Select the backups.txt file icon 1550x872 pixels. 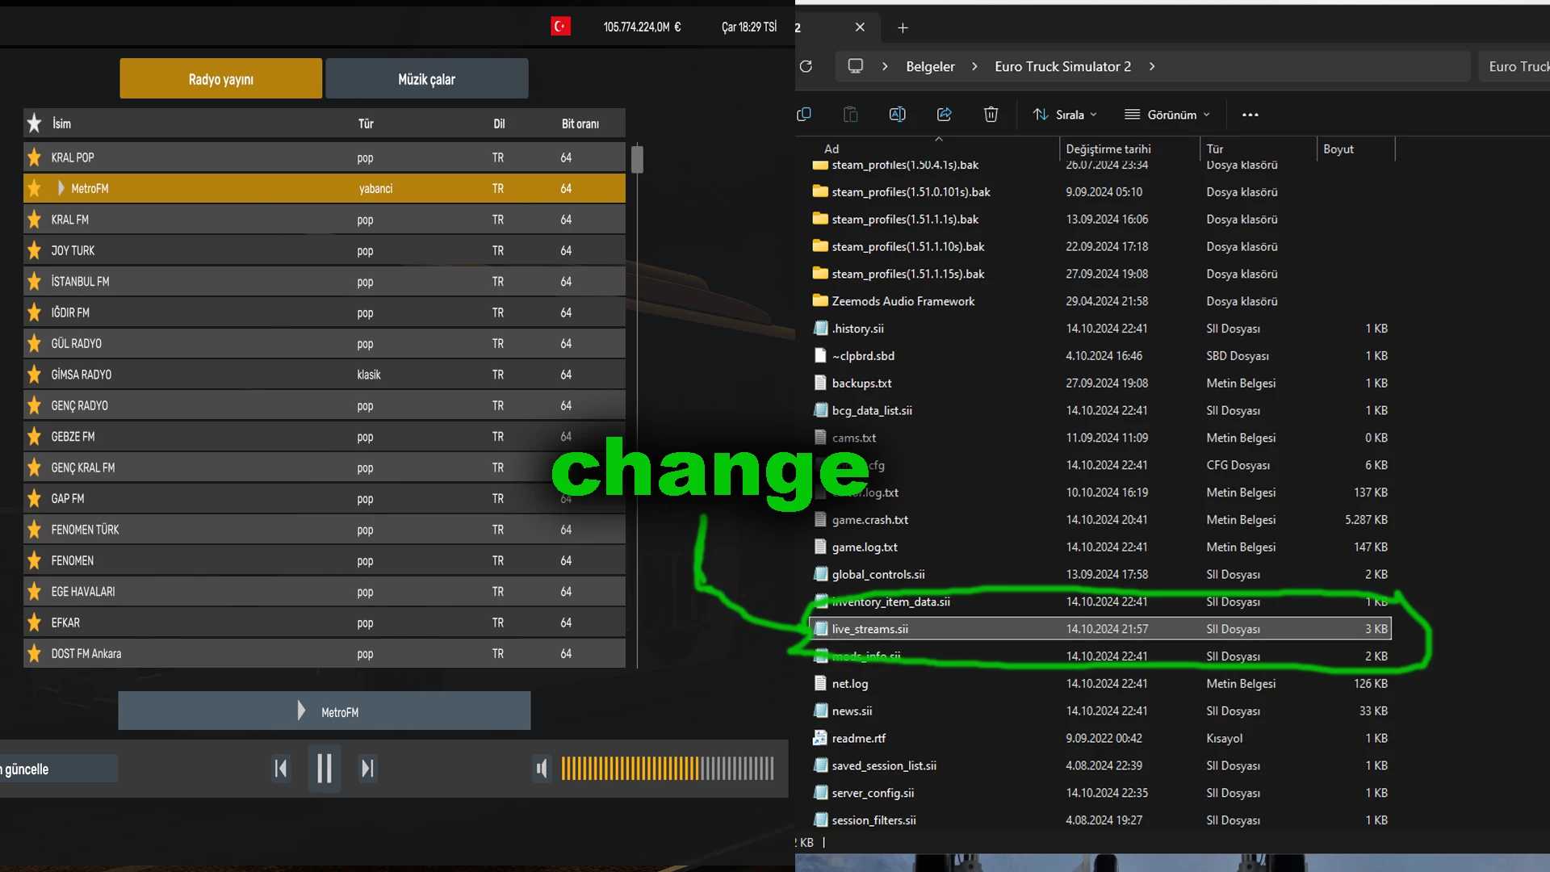coord(820,384)
